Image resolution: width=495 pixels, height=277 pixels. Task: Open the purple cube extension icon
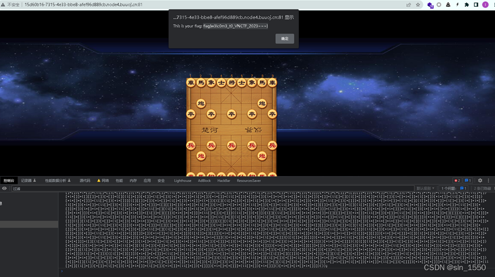point(430,5)
